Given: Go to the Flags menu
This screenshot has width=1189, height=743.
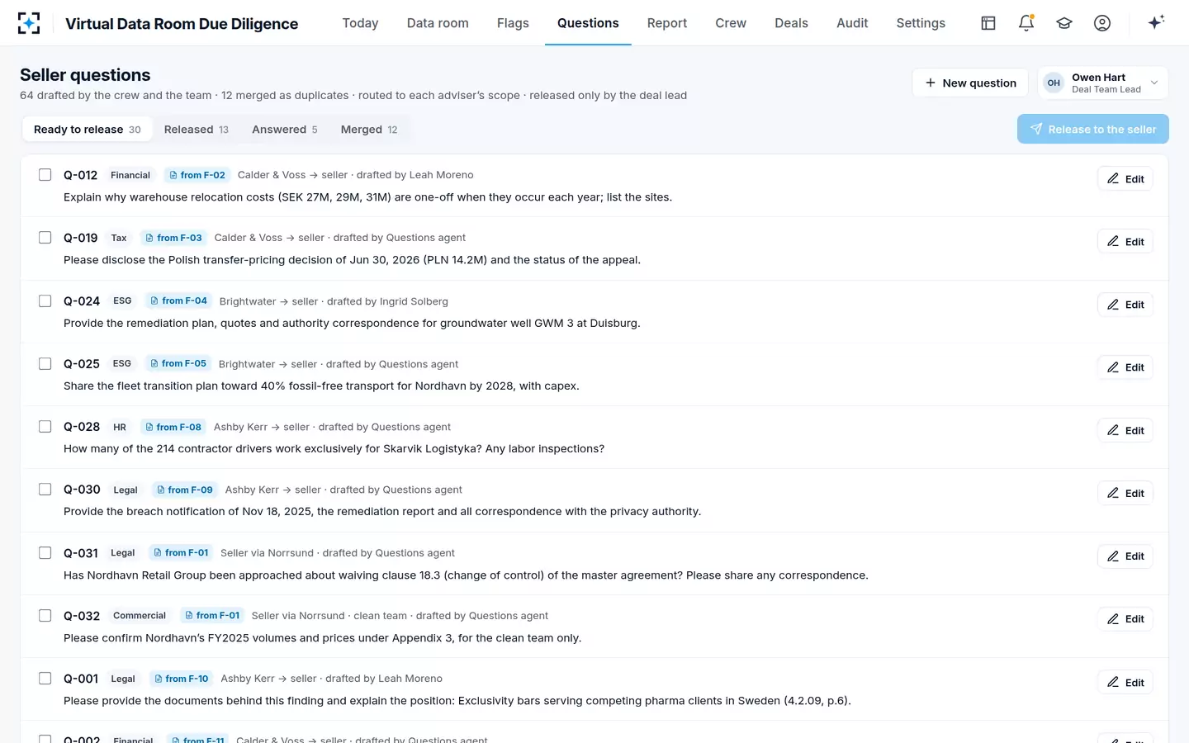Looking at the screenshot, I should [513, 23].
